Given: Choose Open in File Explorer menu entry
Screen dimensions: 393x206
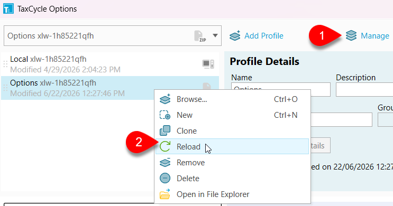Looking at the screenshot, I should 232,194.
